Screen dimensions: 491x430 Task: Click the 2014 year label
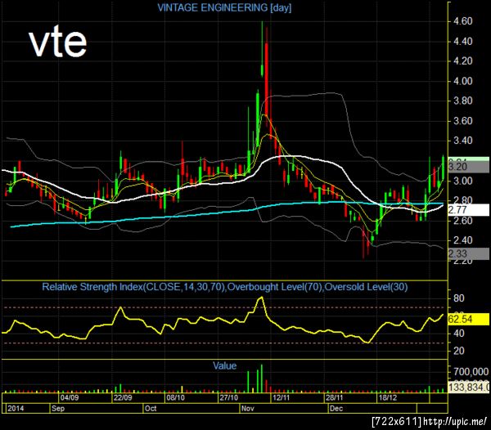coord(16,409)
